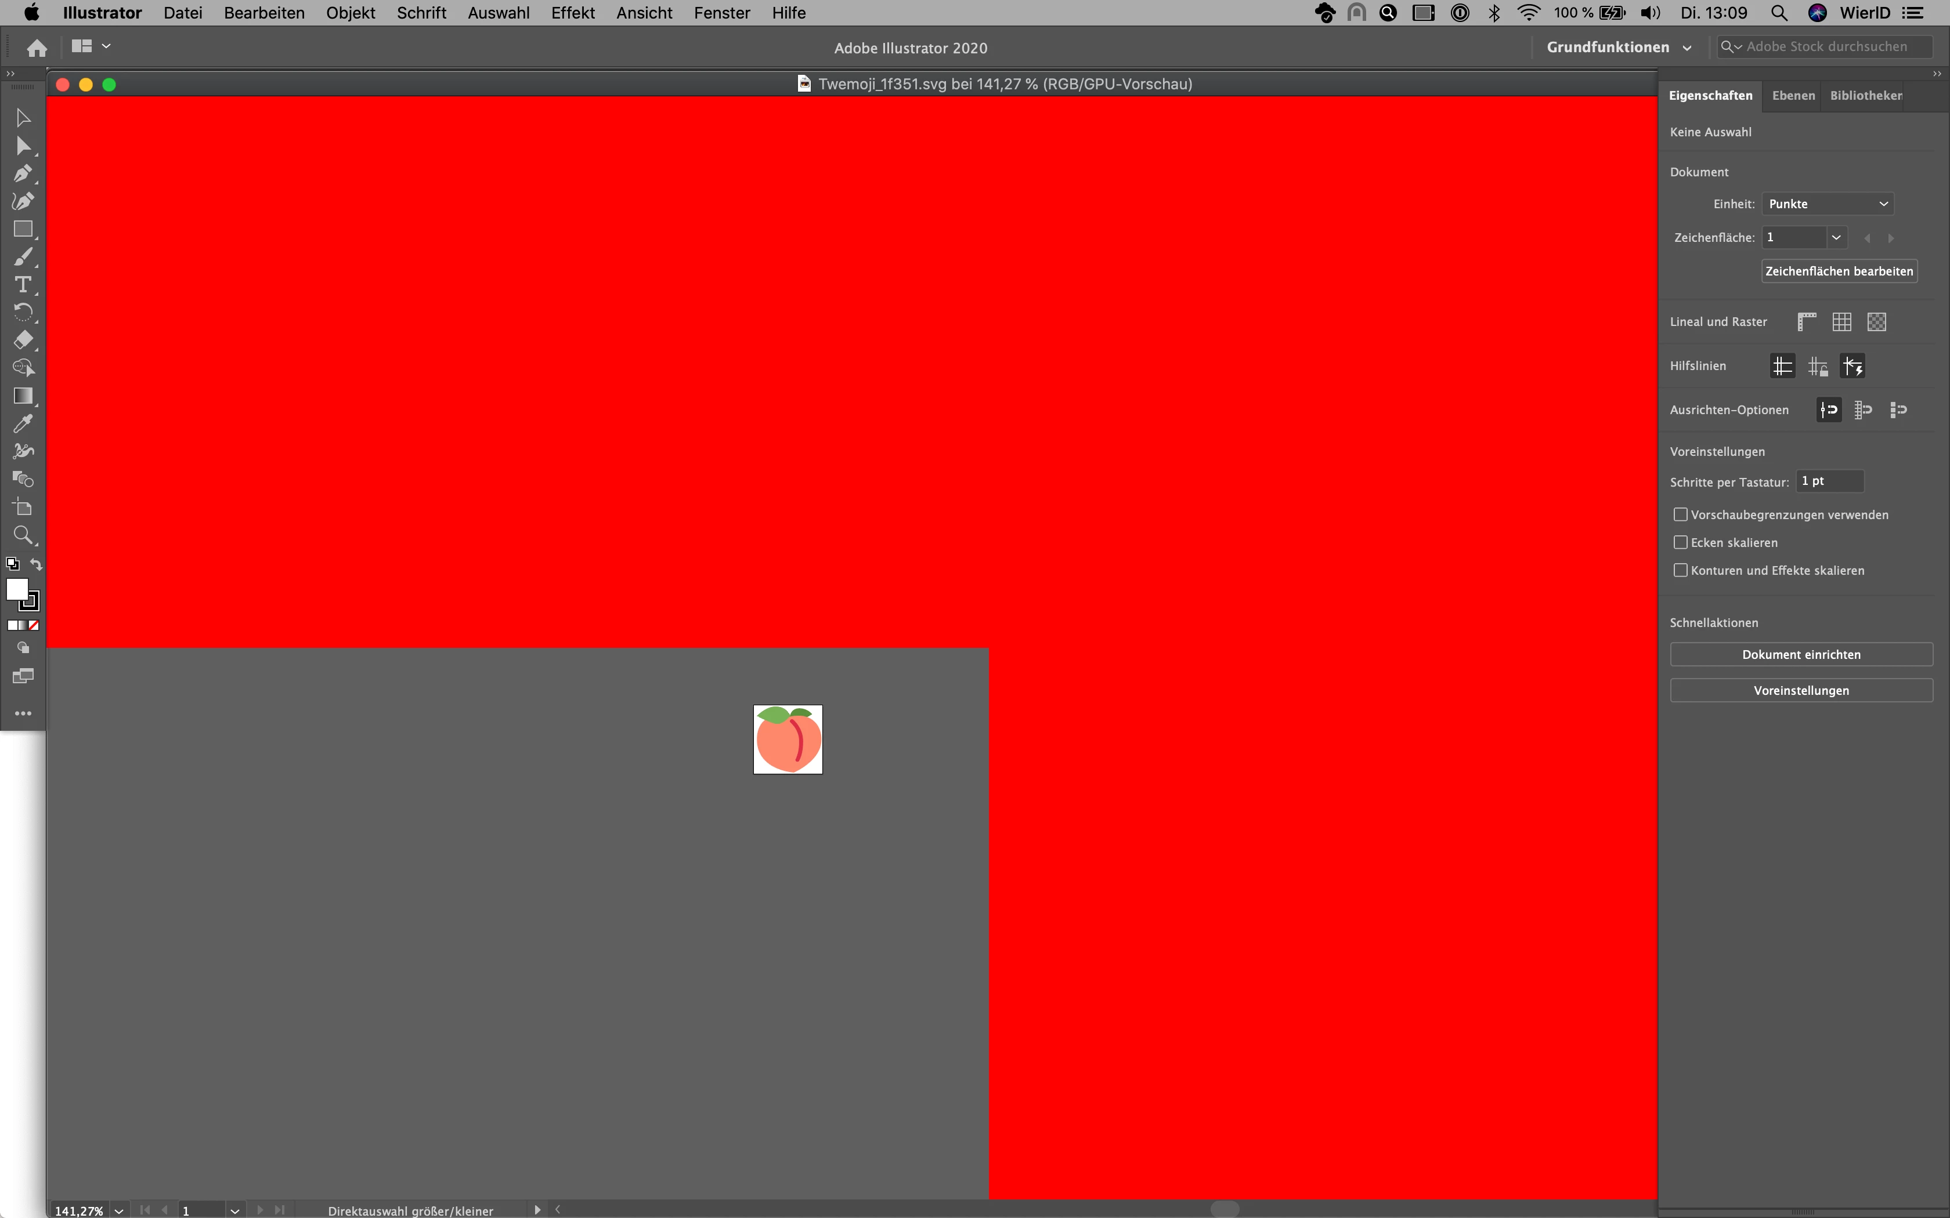This screenshot has width=1950, height=1218.
Task: Select the Rectangle tool
Action: [x=23, y=229]
